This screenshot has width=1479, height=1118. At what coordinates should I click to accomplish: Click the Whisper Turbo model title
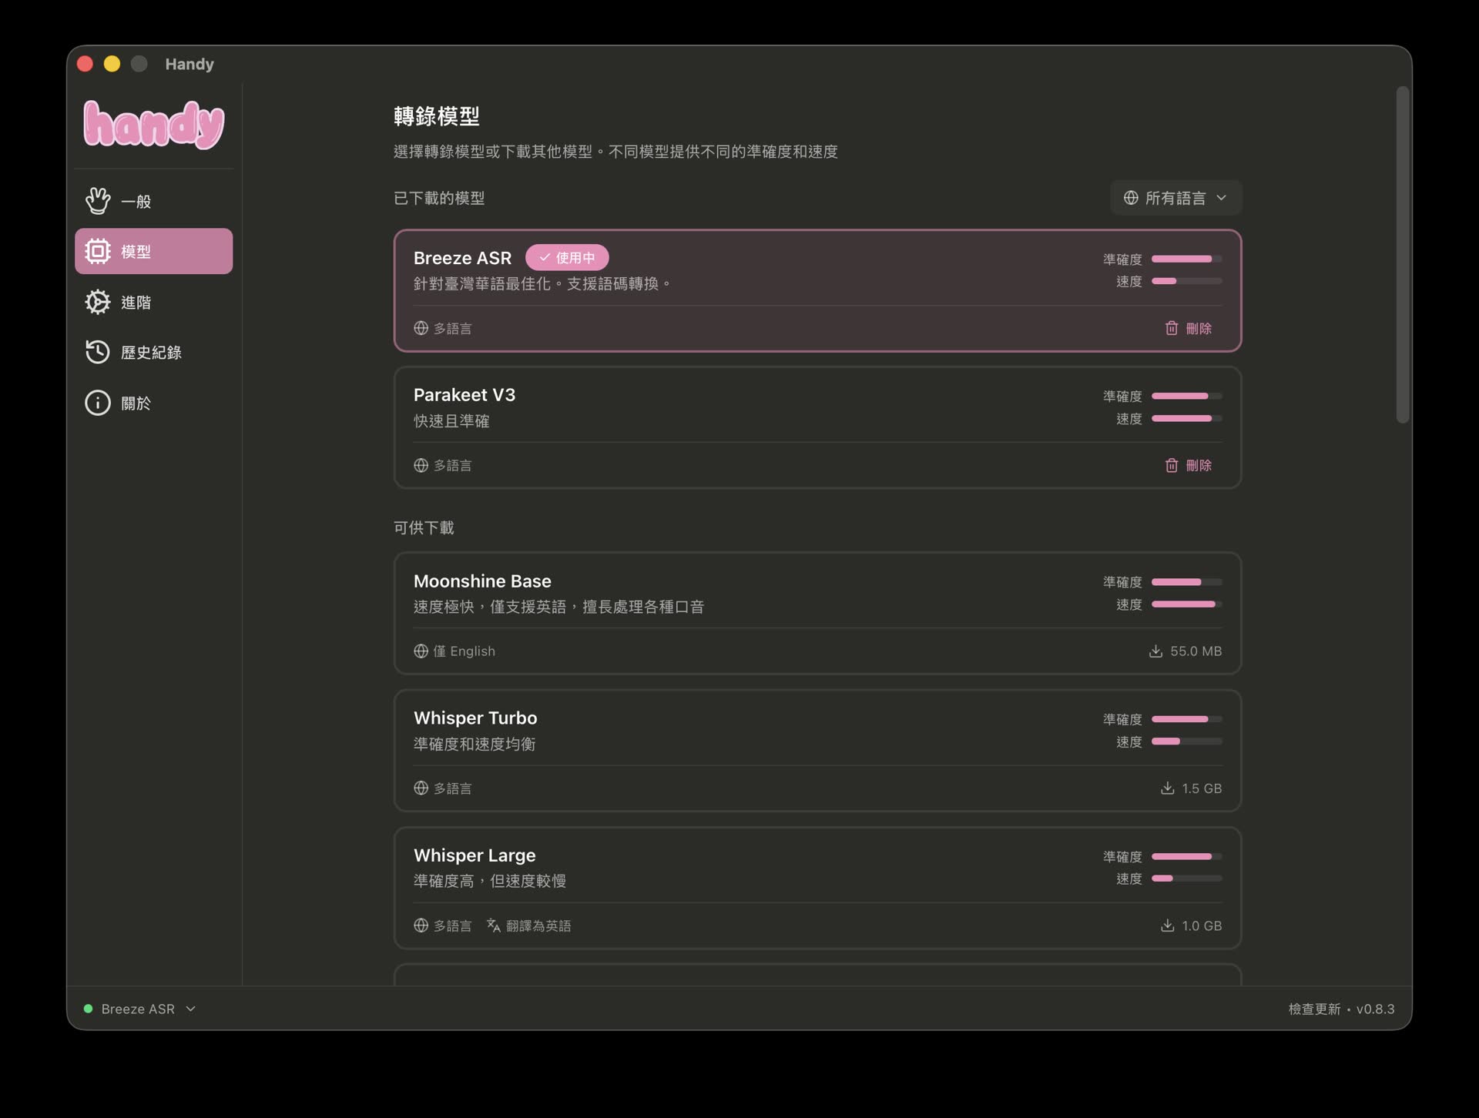[475, 718]
